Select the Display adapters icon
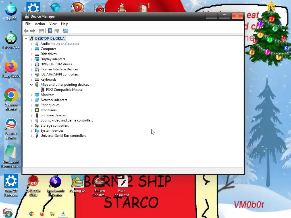 coord(37,59)
